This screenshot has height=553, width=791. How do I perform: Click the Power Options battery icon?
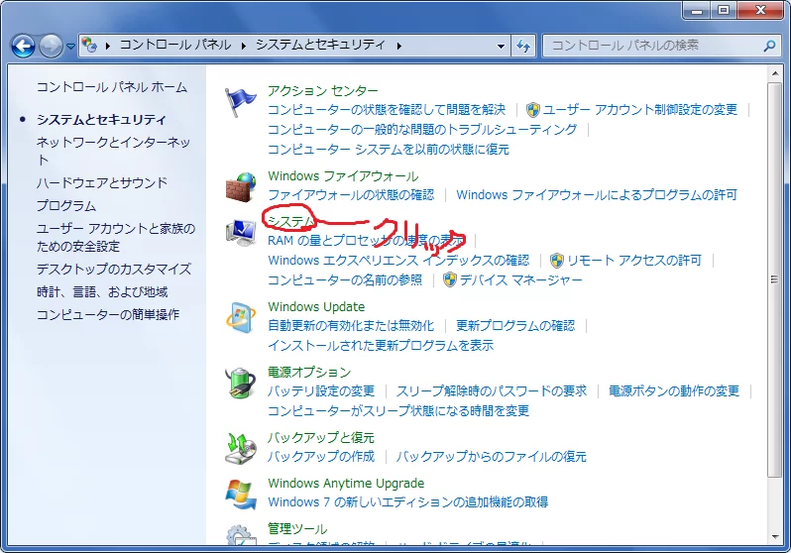coord(241,383)
